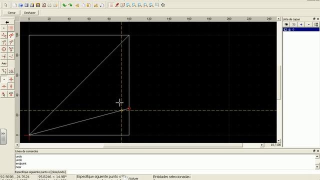Click command history scroll down arrow
The height and width of the screenshot is (180, 320).
[317, 166]
